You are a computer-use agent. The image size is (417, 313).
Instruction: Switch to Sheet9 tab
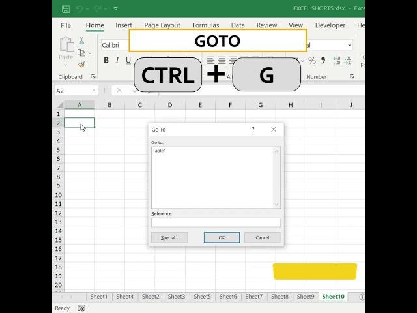306,297
